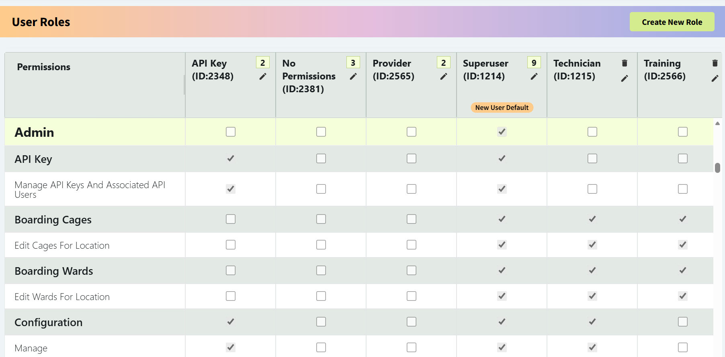Edit the No Permissions role
This screenshot has height=357, width=725.
coord(353,76)
